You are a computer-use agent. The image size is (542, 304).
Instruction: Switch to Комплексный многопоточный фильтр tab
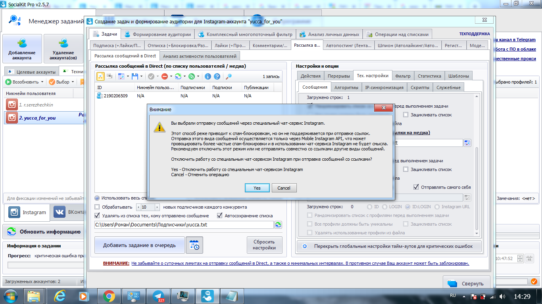tap(245, 34)
